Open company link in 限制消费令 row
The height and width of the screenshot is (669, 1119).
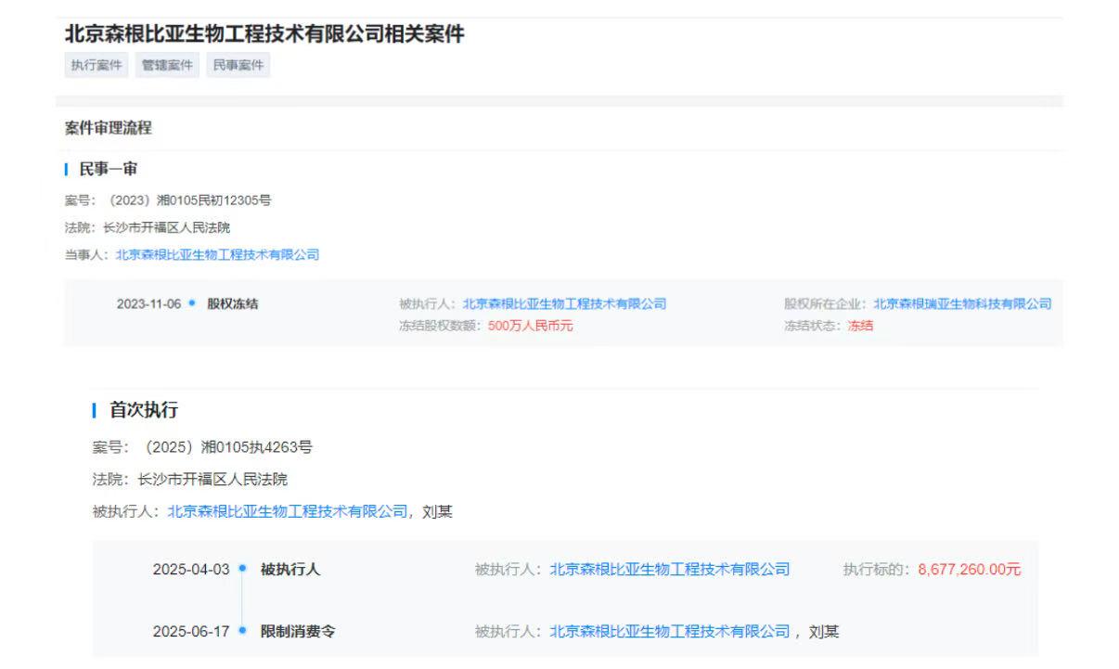(670, 631)
